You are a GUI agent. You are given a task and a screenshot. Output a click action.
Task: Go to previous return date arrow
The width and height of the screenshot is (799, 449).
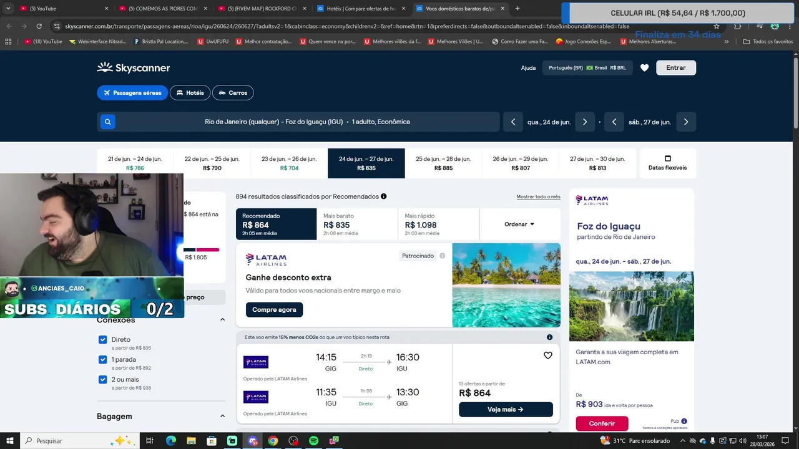click(614, 122)
